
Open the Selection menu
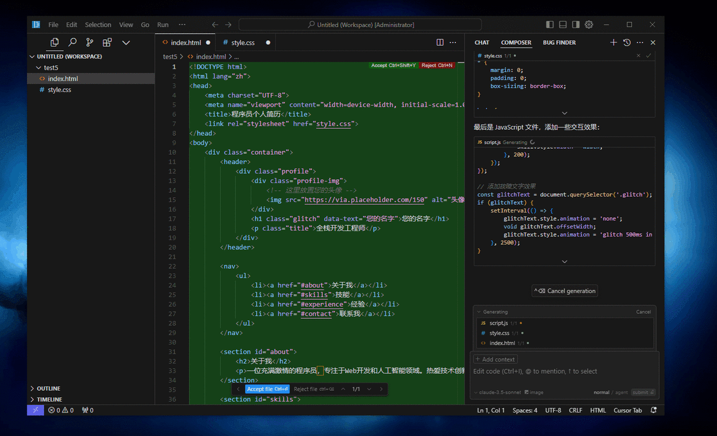[x=98, y=25]
